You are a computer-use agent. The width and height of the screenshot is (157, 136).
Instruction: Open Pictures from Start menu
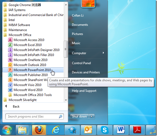(77, 34)
